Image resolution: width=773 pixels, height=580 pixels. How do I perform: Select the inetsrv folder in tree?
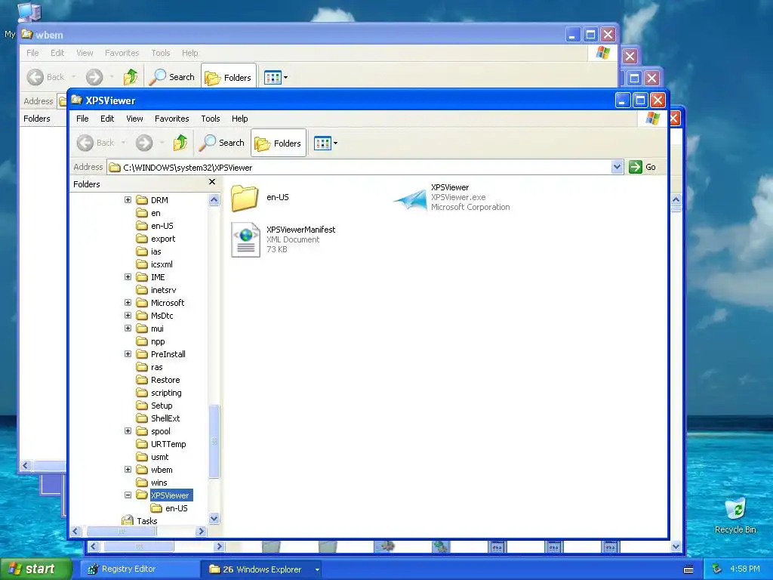[x=163, y=290]
